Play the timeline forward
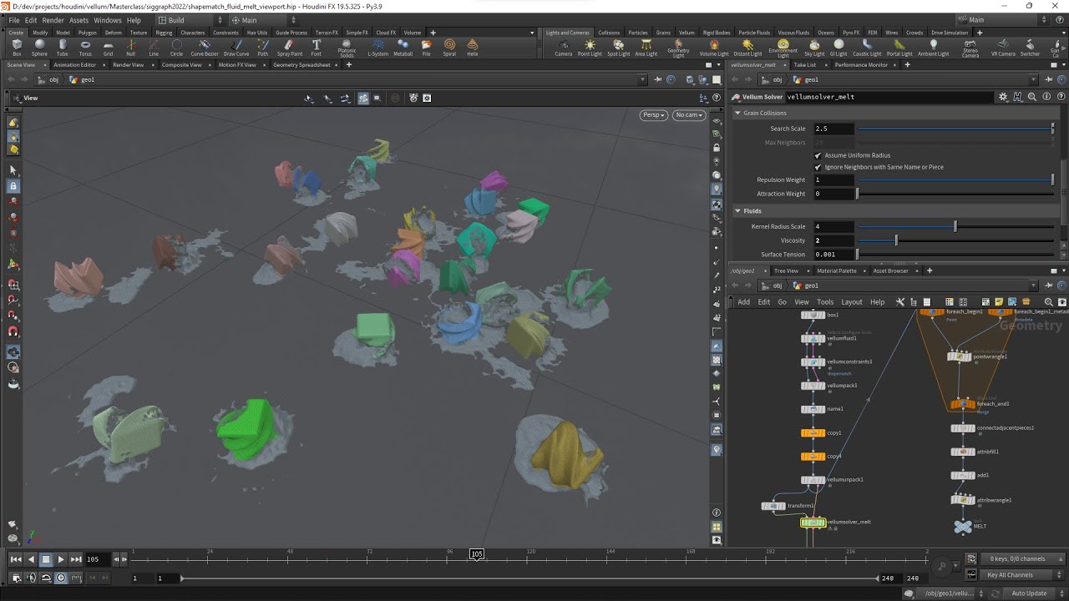This screenshot has width=1069, height=601. click(x=60, y=559)
